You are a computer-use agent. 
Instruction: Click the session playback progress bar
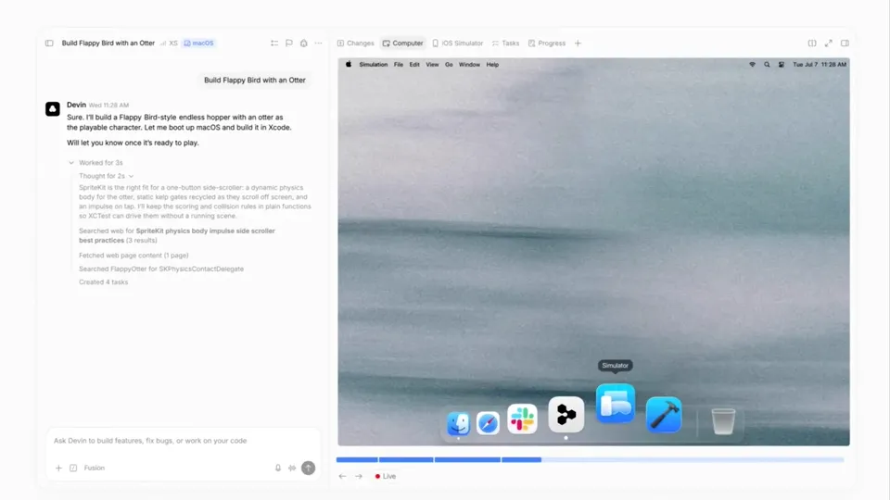coord(591,460)
